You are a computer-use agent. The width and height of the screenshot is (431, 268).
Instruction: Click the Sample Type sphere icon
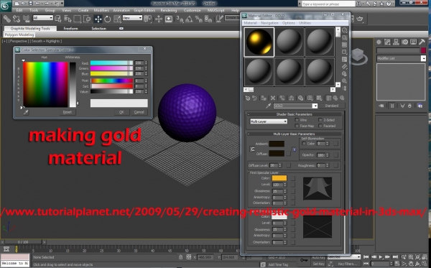point(344,30)
